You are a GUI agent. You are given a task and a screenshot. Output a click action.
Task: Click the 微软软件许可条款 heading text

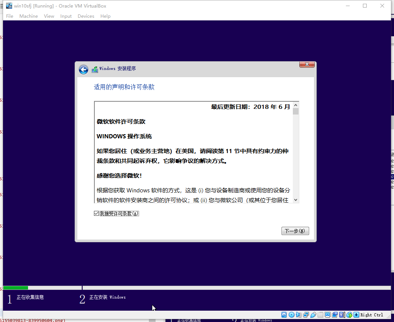[x=121, y=122]
